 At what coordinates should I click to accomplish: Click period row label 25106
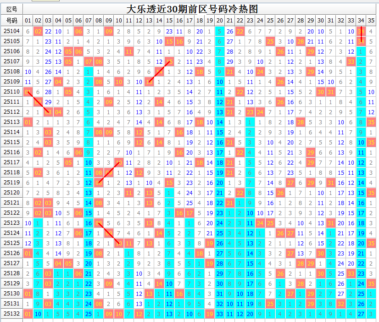click(x=11, y=51)
